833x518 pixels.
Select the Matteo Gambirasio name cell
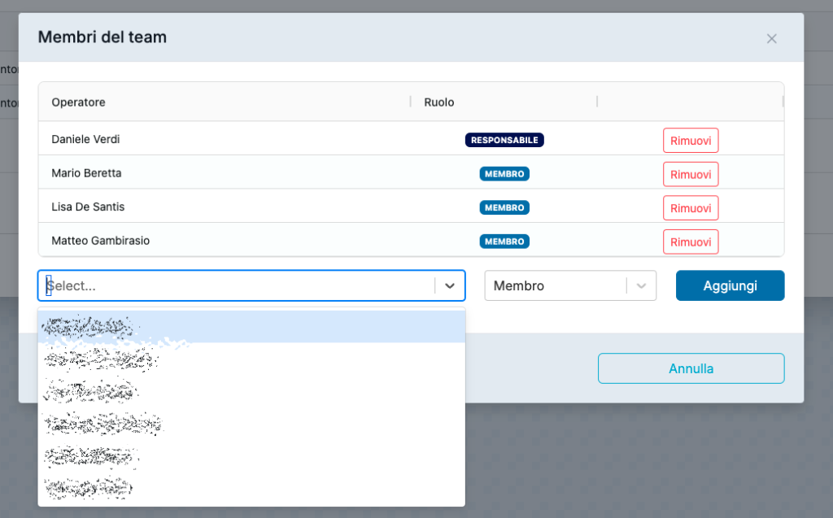pos(100,241)
